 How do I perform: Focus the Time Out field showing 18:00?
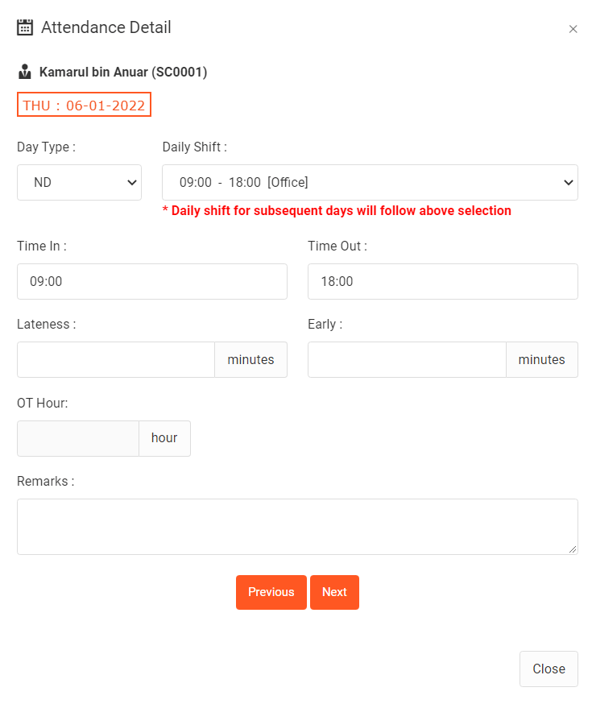click(442, 281)
